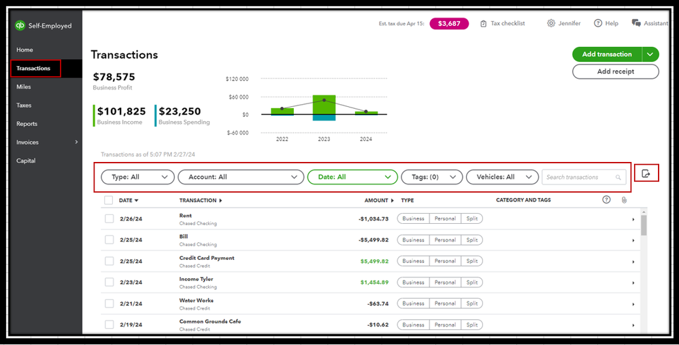Click the export transactions icon
Image resolution: width=679 pixels, height=345 pixels.
pos(646,174)
